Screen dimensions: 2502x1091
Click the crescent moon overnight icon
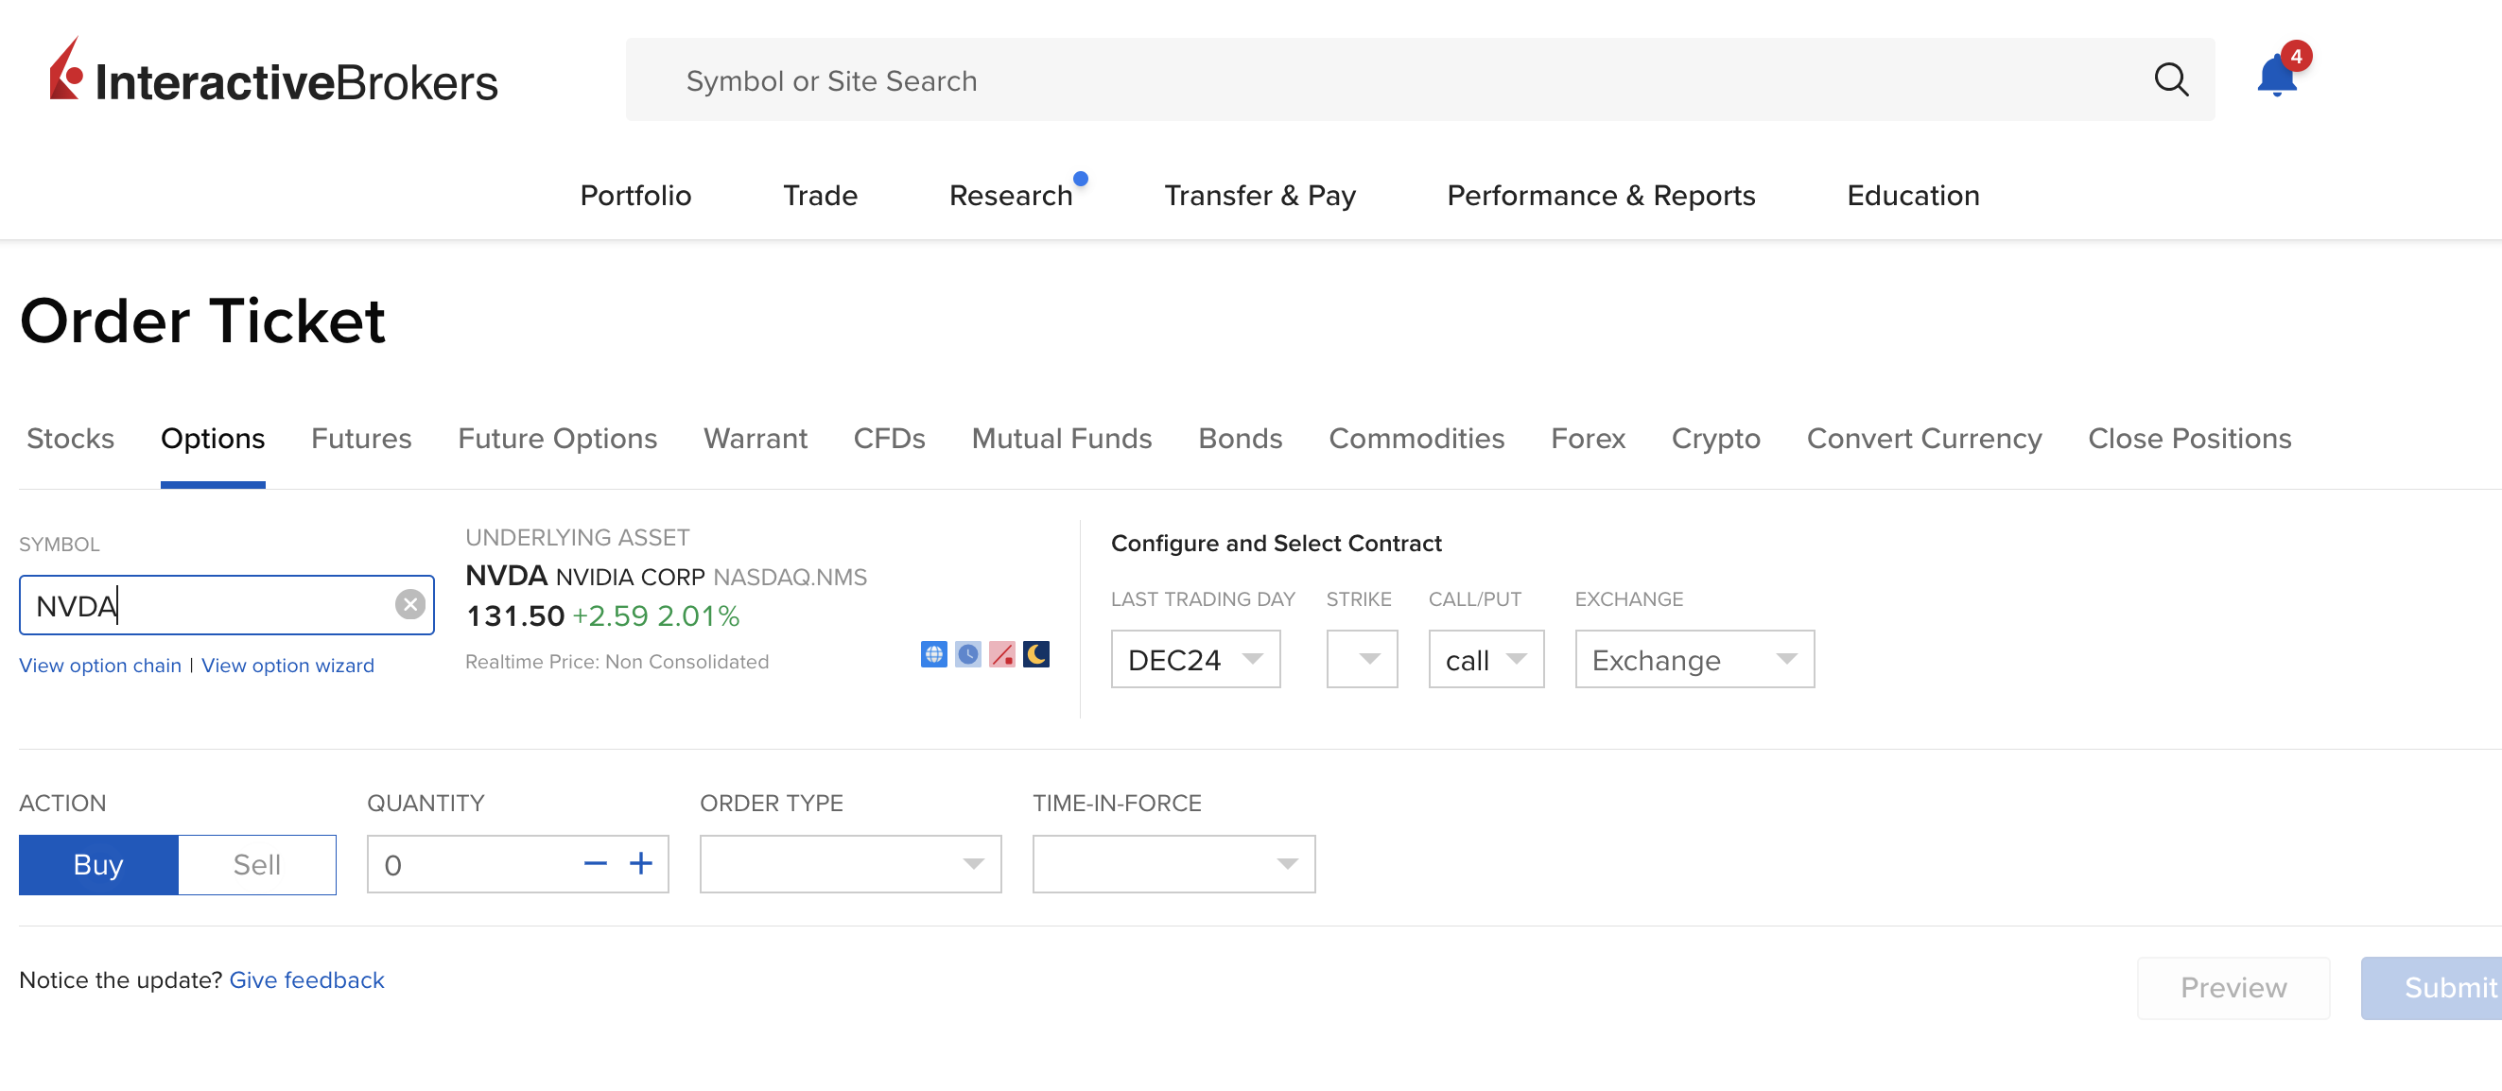[x=1035, y=654]
